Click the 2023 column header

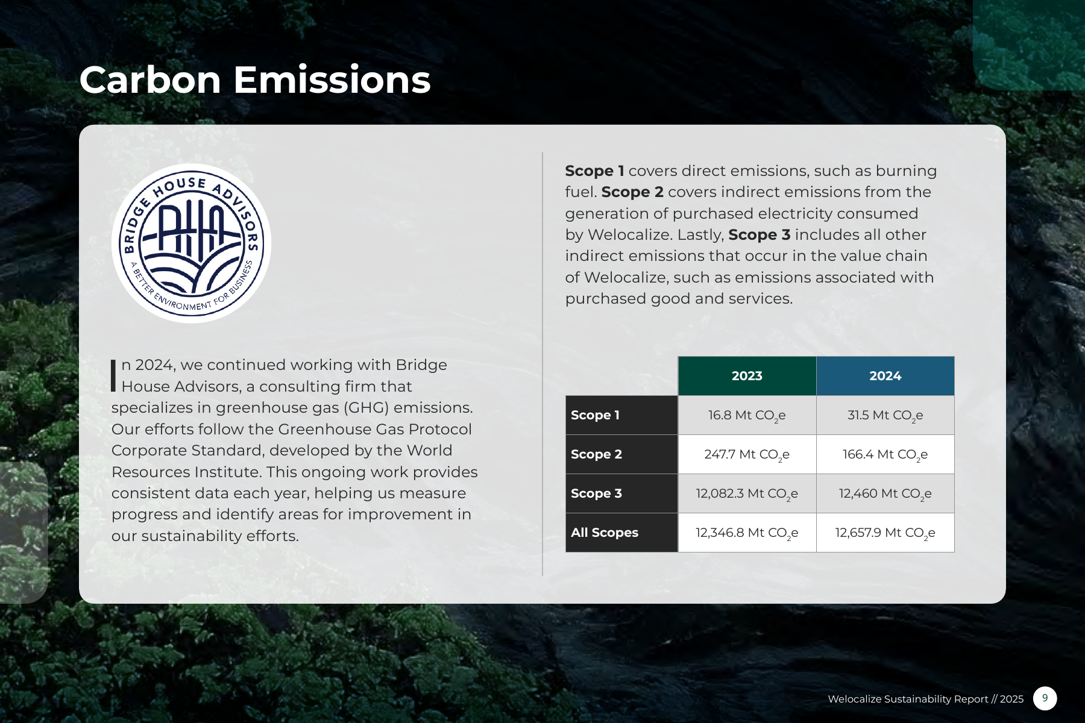point(747,376)
